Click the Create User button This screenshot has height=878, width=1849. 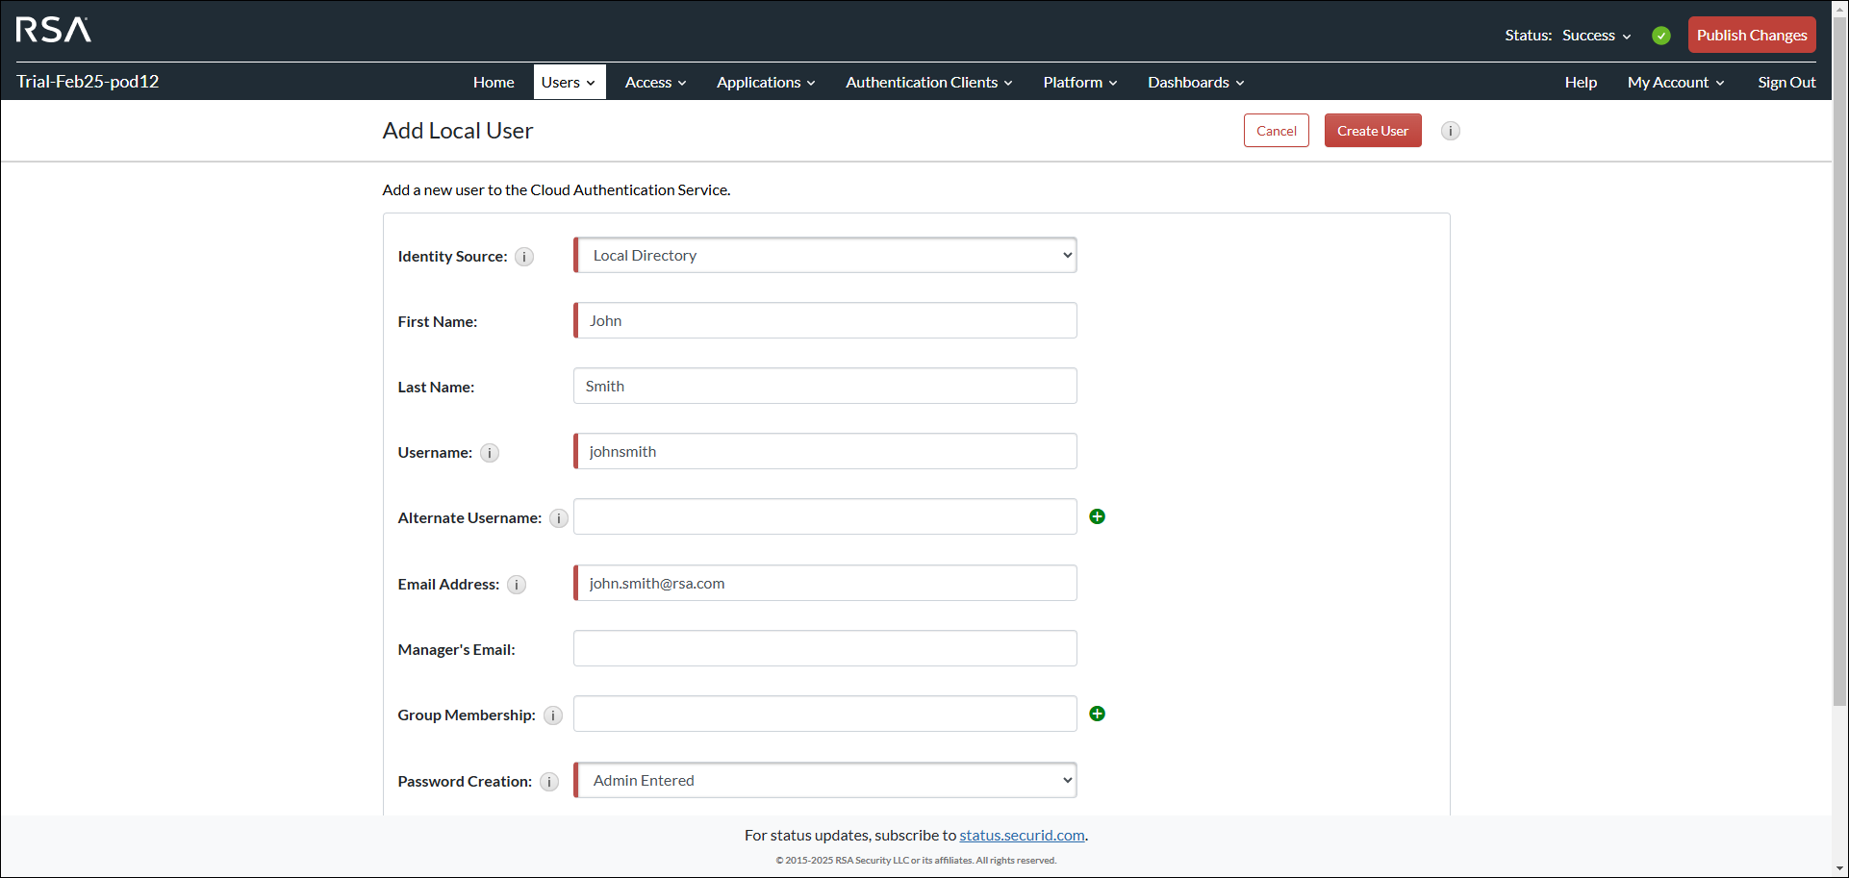click(1372, 131)
